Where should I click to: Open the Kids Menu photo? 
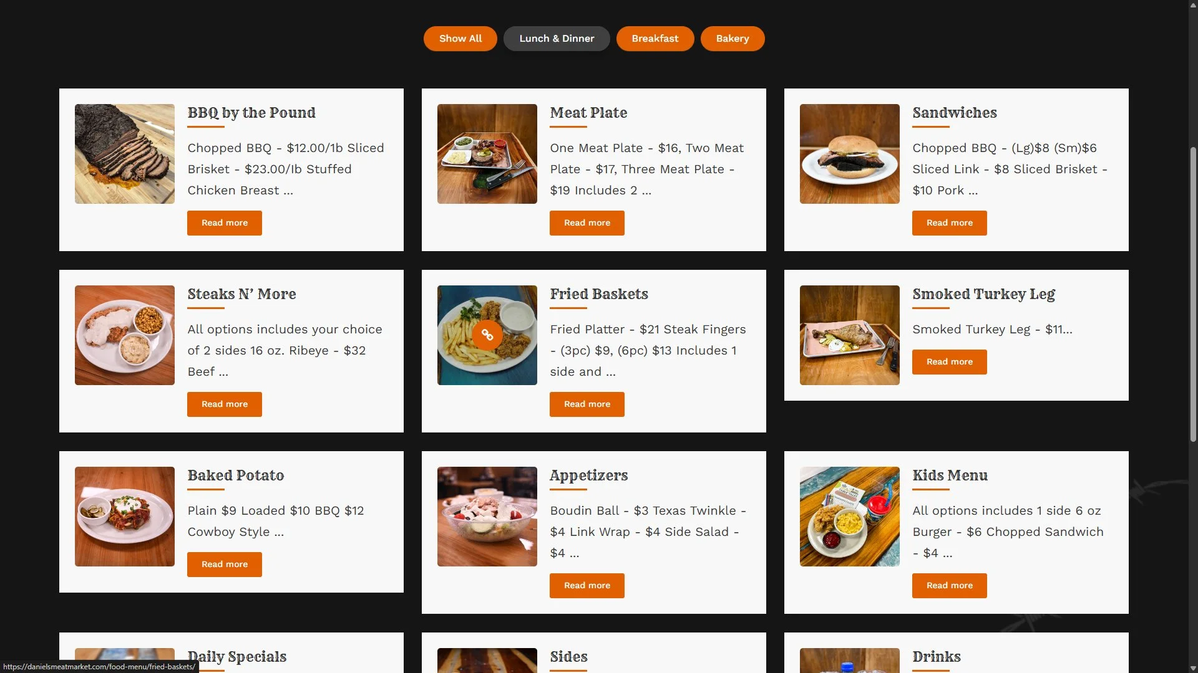[850, 517]
